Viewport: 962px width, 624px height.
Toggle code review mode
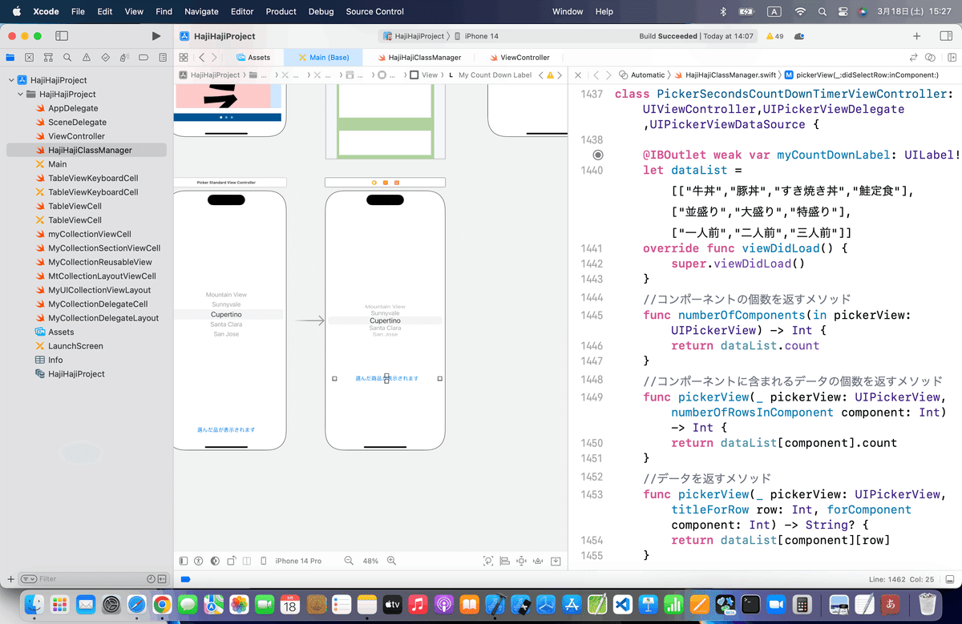pos(913,58)
